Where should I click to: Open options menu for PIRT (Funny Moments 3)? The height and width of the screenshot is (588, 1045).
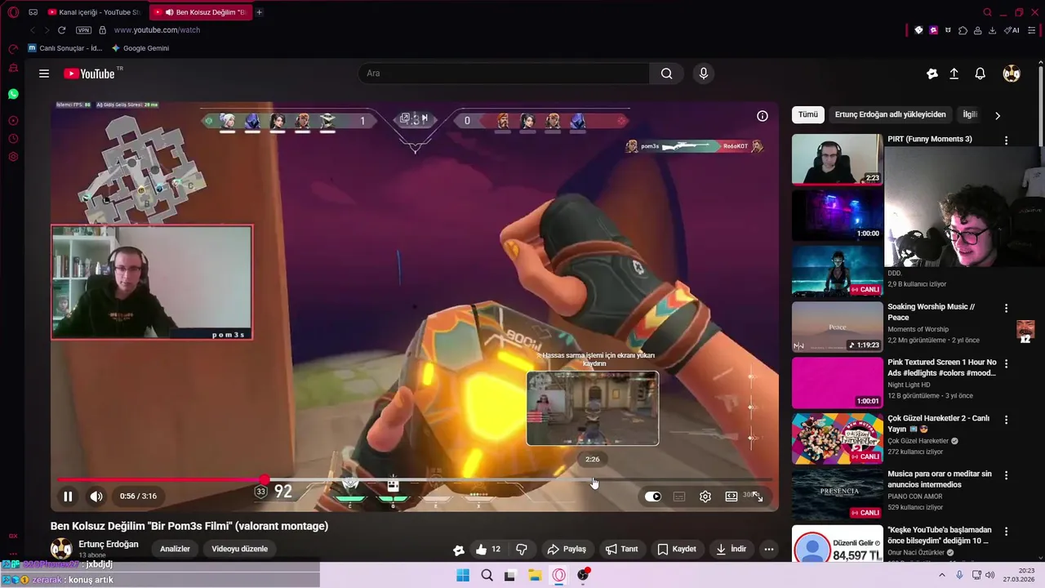click(1006, 140)
